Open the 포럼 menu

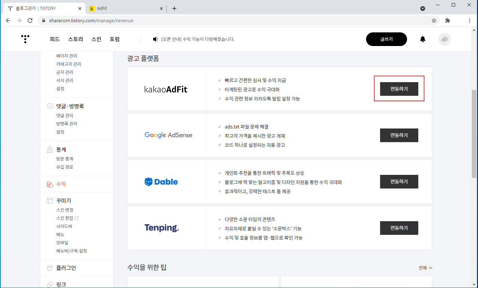(x=115, y=39)
